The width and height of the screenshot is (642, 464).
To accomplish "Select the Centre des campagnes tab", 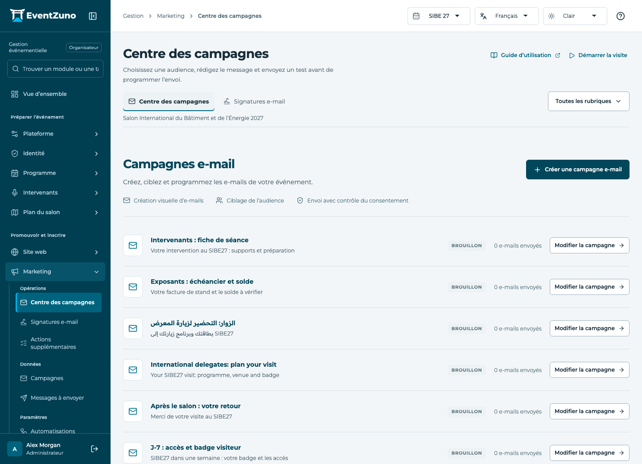I will (169, 101).
